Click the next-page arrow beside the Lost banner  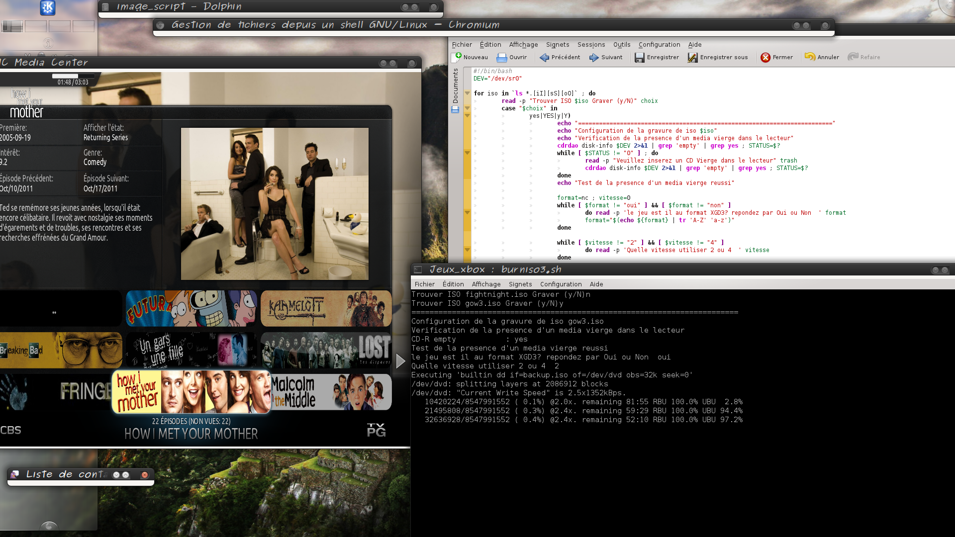401,361
